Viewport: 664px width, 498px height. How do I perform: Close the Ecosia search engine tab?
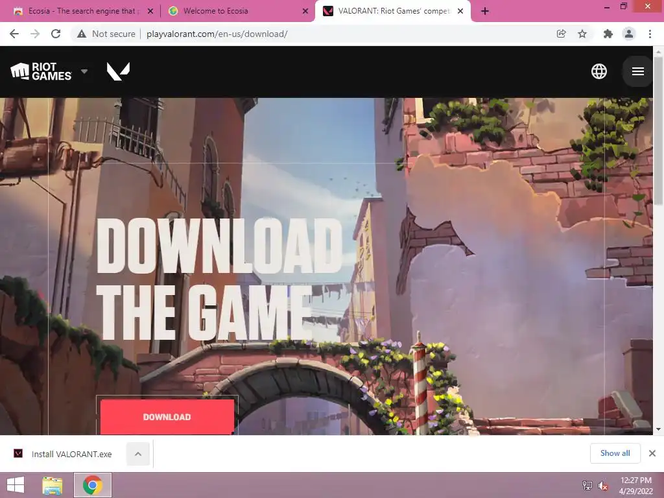pyautogui.click(x=150, y=11)
